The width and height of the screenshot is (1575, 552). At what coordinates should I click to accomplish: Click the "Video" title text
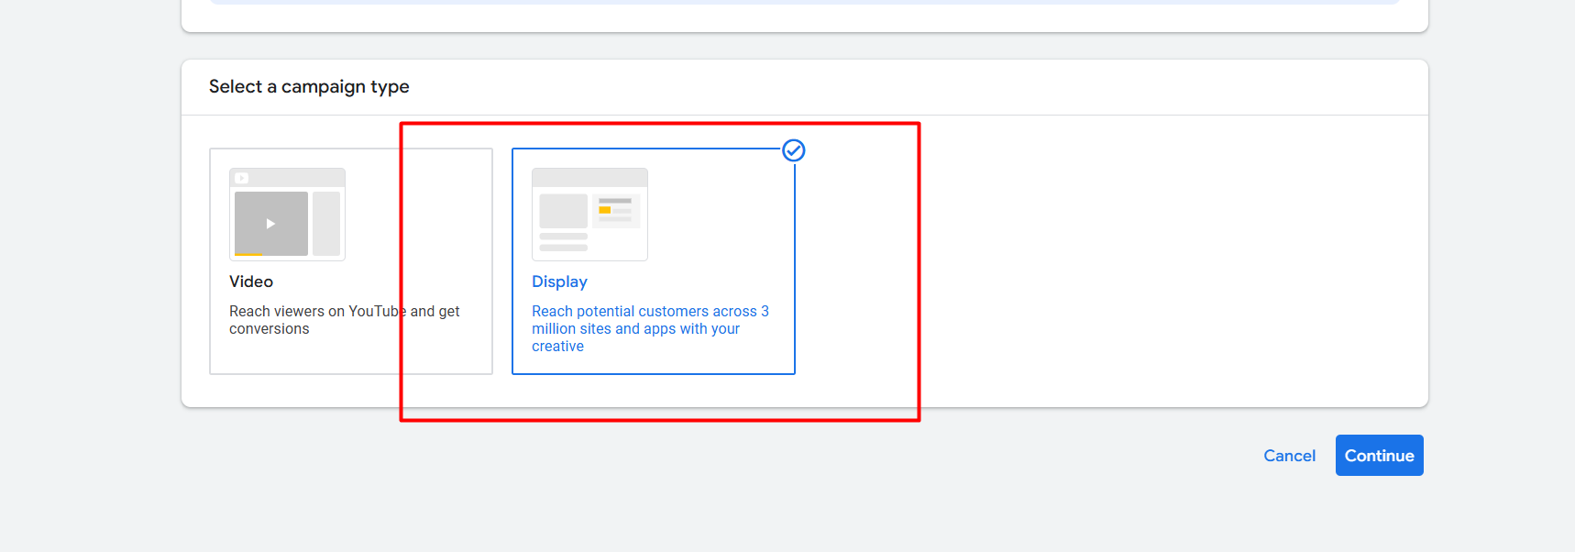coord(251,282)
